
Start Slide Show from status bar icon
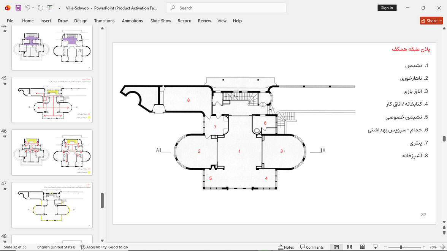tap(376, 247)
